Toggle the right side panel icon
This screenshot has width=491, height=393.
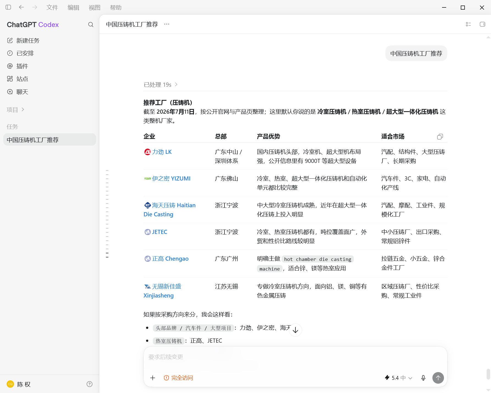click(482, 24)
